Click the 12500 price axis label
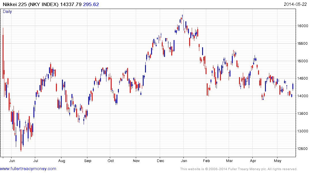Image resolution: width=310 pixels, height=173 pixels. coord(303,149)
